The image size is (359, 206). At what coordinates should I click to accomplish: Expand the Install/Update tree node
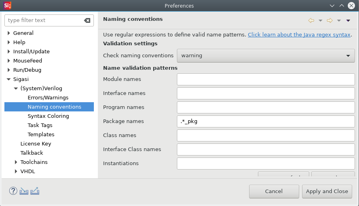point(9,51)
